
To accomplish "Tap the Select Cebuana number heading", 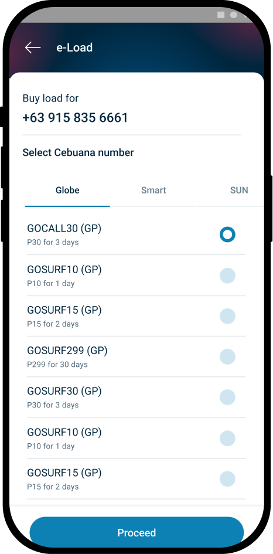I will [x=78, y=152].
